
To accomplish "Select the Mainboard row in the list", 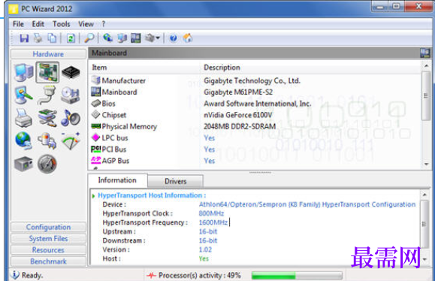I will (x=255, y=92).
